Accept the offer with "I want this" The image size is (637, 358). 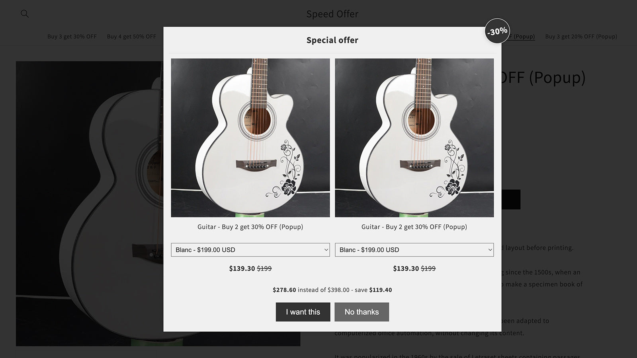point(303,312)
